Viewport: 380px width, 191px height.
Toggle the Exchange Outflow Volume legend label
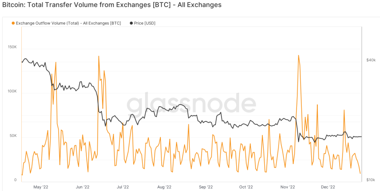pos(68,23)
